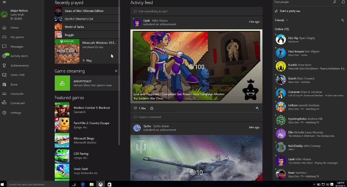The image size is (347, 187).
Task: Open Microsoft Bingo featured game
Action: tap(87, 140)
